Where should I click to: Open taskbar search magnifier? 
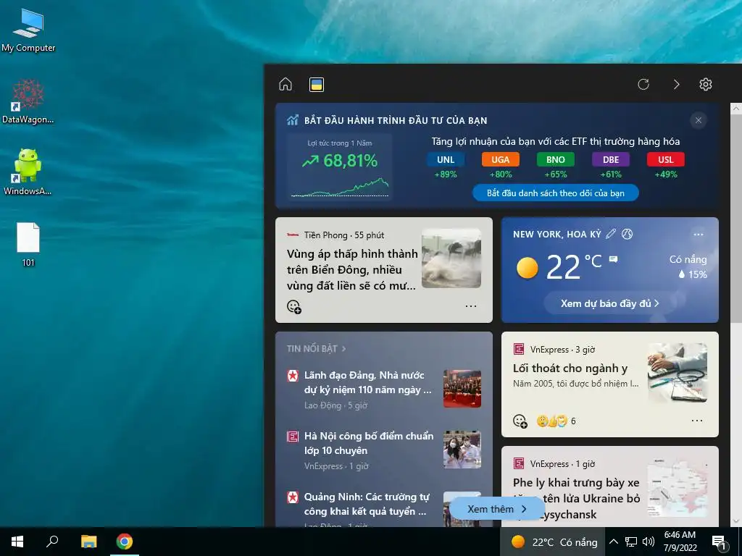pos(52,542)
